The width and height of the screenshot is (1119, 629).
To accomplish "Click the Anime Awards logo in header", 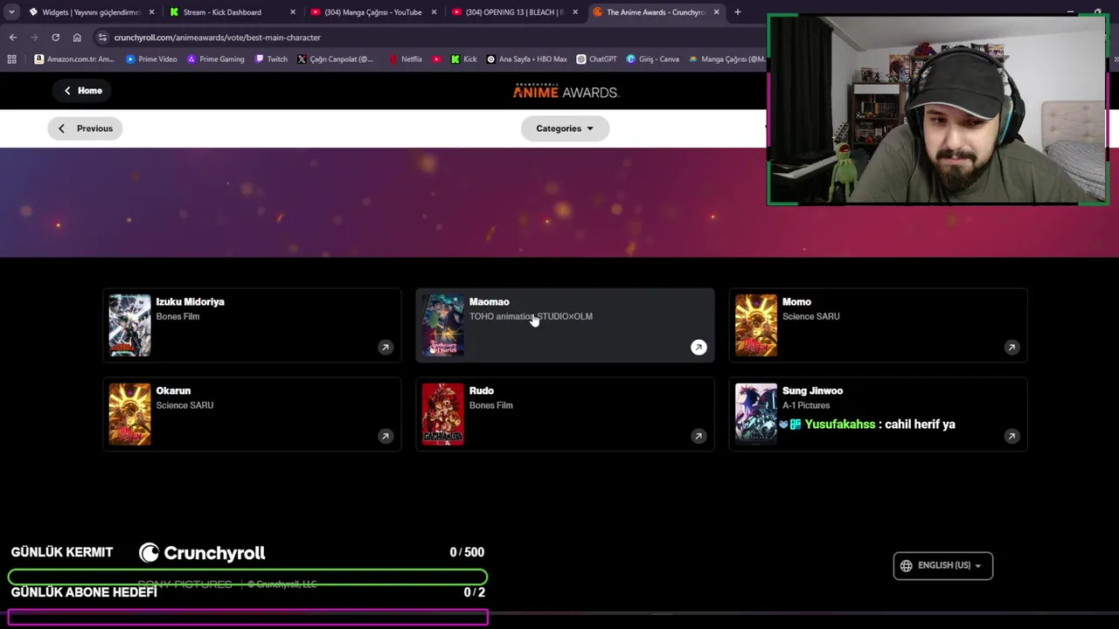I will tap(565, 92).
